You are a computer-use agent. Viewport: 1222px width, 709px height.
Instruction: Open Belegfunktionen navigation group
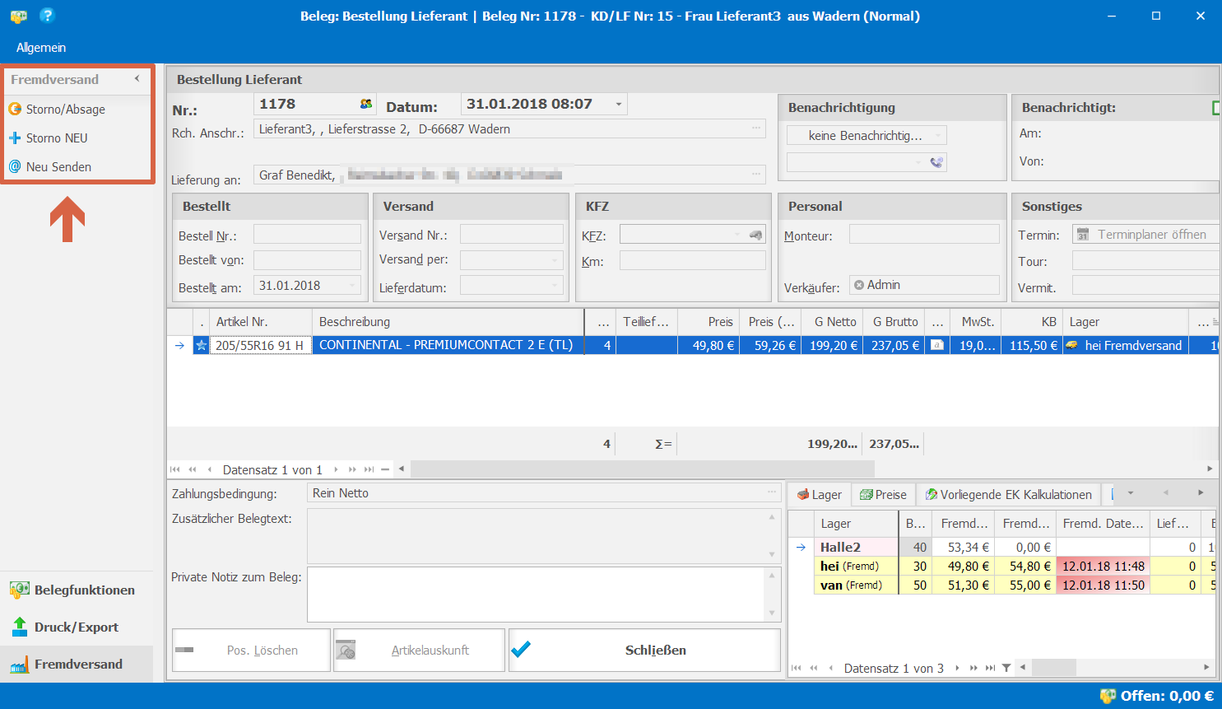point(77,590)
